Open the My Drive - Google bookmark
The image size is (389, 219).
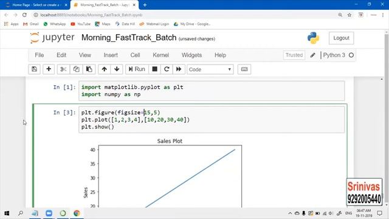[x=192, y=24]
